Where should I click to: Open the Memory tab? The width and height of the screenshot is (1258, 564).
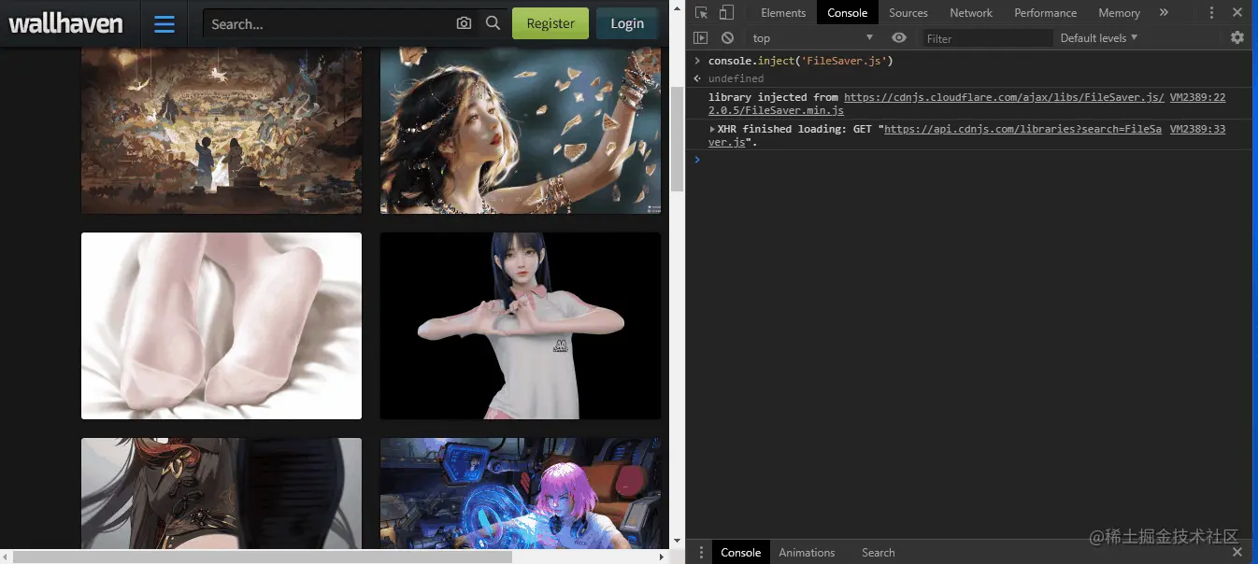(1119, 12)
